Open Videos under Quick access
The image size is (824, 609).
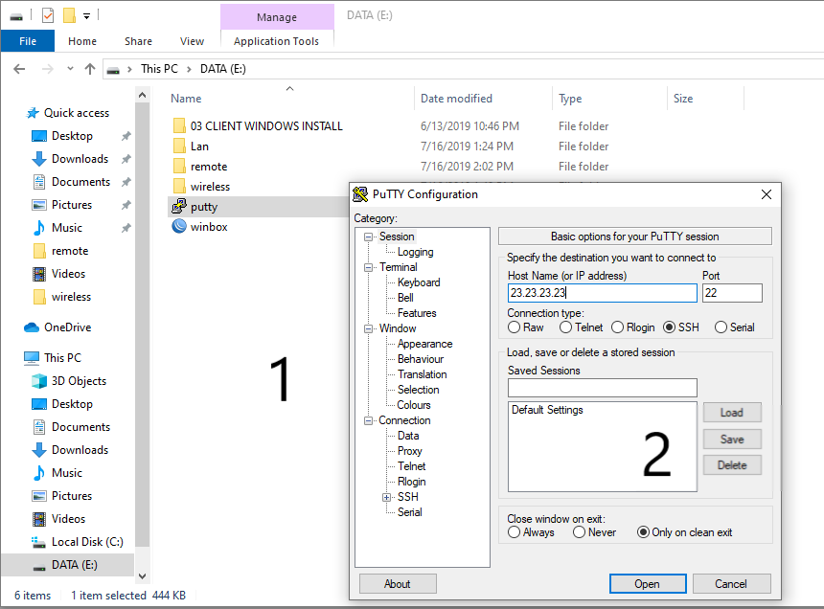(68, 274)
